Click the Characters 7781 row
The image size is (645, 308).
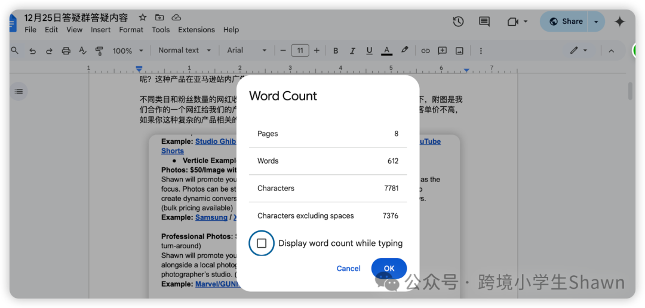(x=328, y=189)
